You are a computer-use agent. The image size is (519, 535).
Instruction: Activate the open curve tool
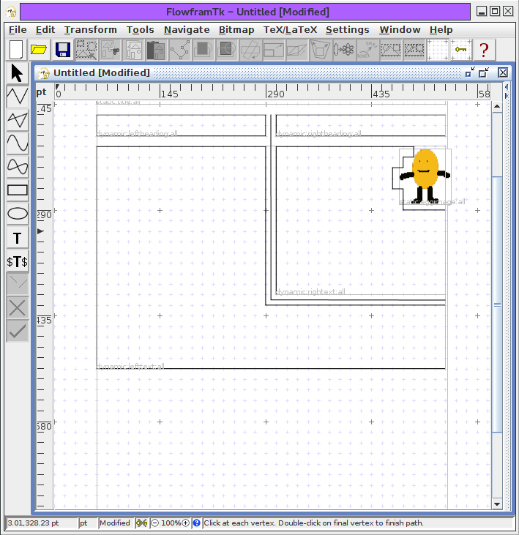point(18,143)
